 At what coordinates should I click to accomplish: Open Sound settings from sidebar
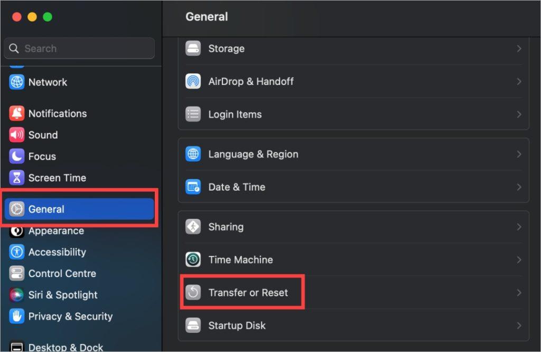point(79,135)
